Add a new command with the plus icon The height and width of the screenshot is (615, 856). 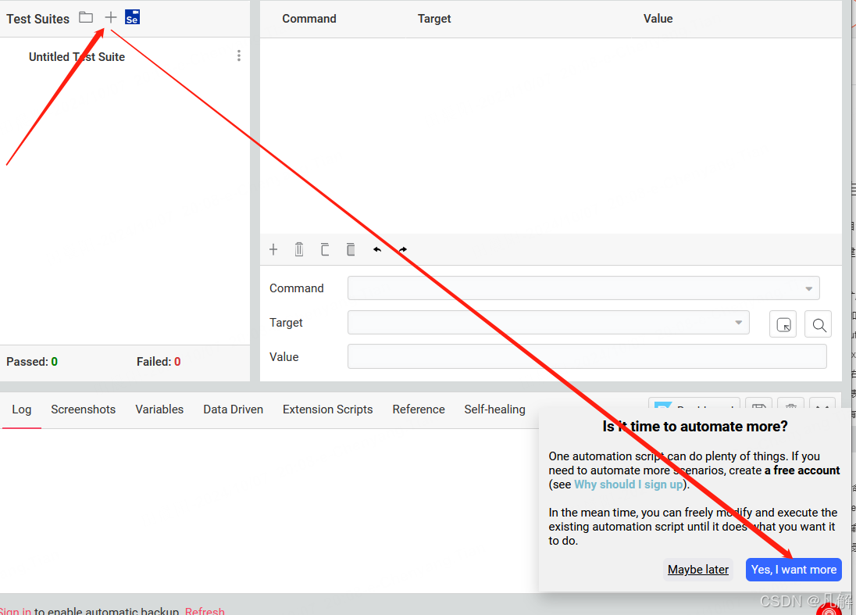[x=273, y=249]
